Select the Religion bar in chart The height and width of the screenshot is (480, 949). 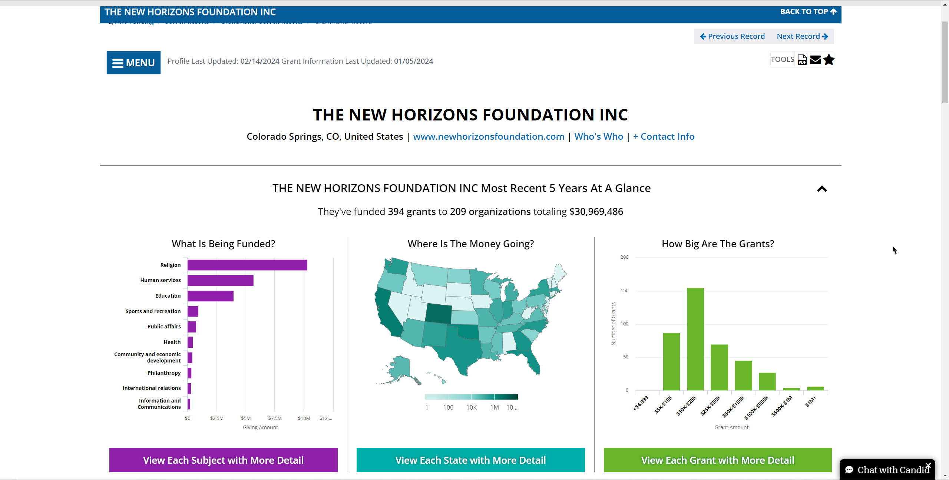(x=247, y=265)
